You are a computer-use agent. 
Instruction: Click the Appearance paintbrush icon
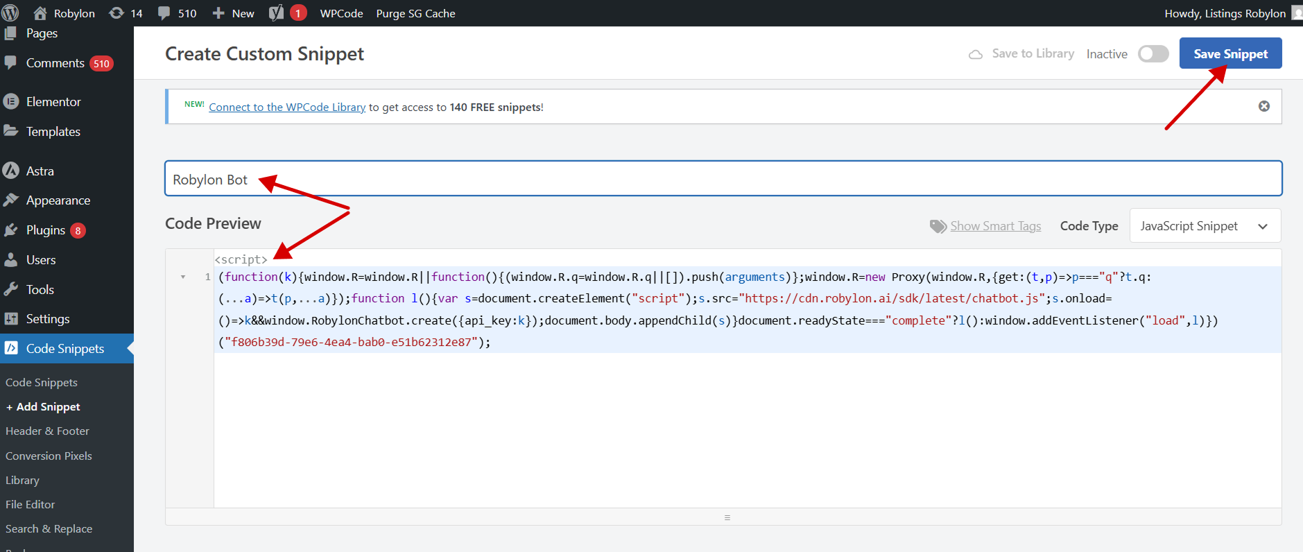point(10,200)
